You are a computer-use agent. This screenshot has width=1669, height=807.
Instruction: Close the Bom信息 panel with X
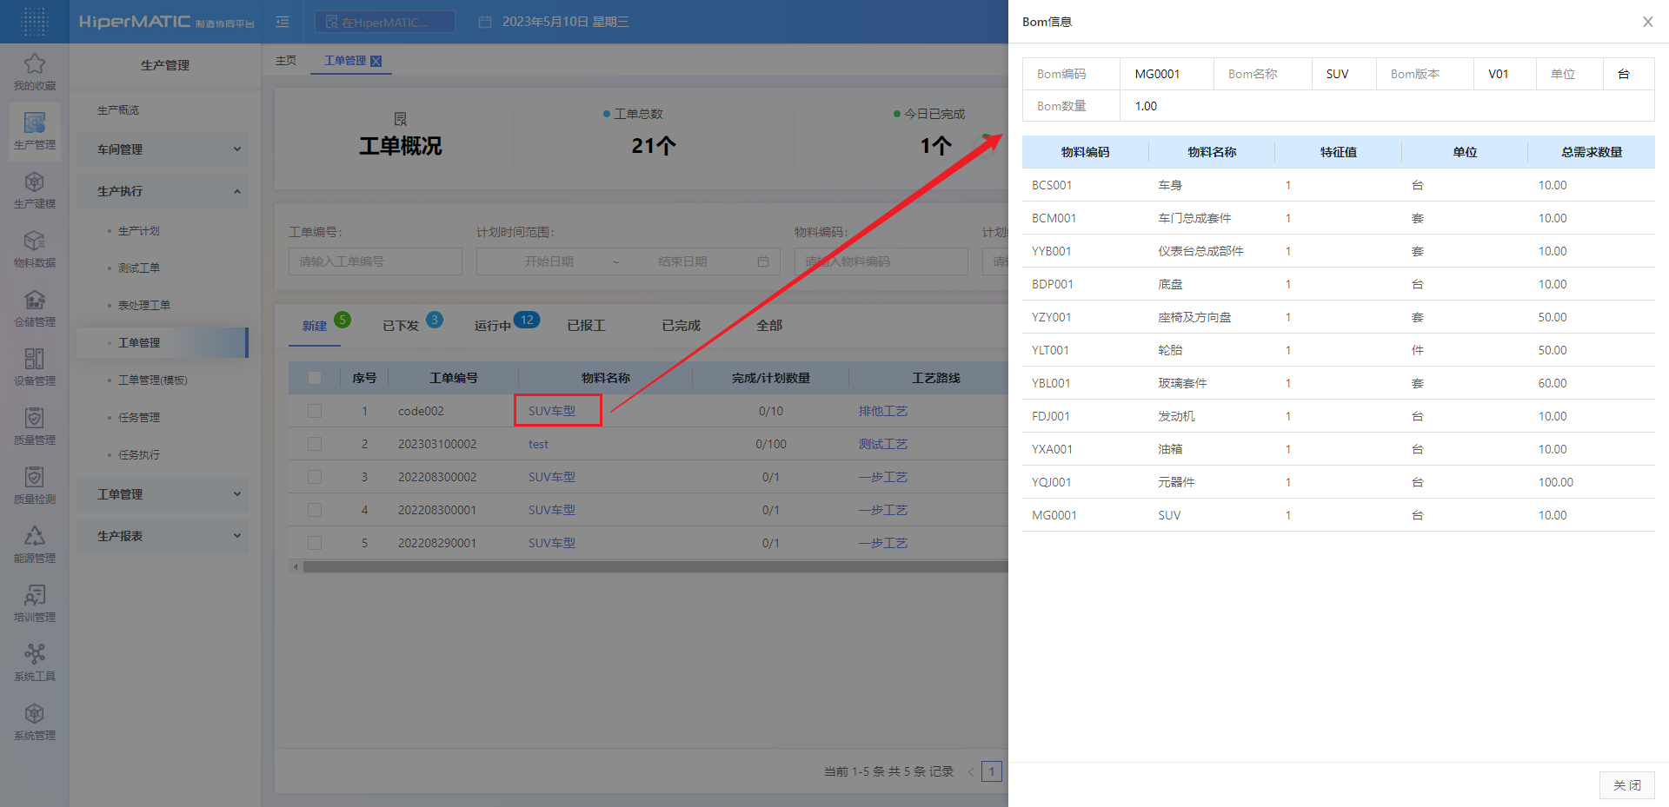(x=1647, y=22)
